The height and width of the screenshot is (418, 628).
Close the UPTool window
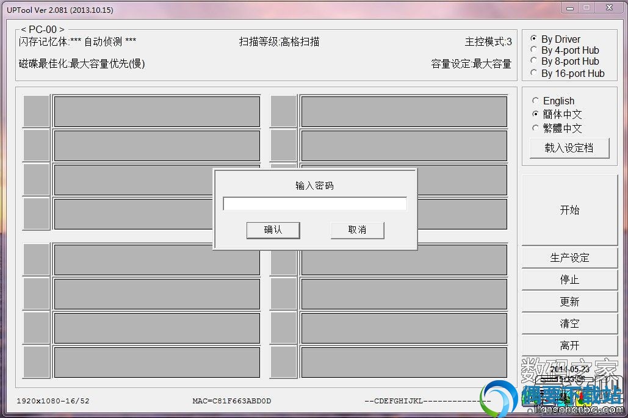(x=609, y=7)
